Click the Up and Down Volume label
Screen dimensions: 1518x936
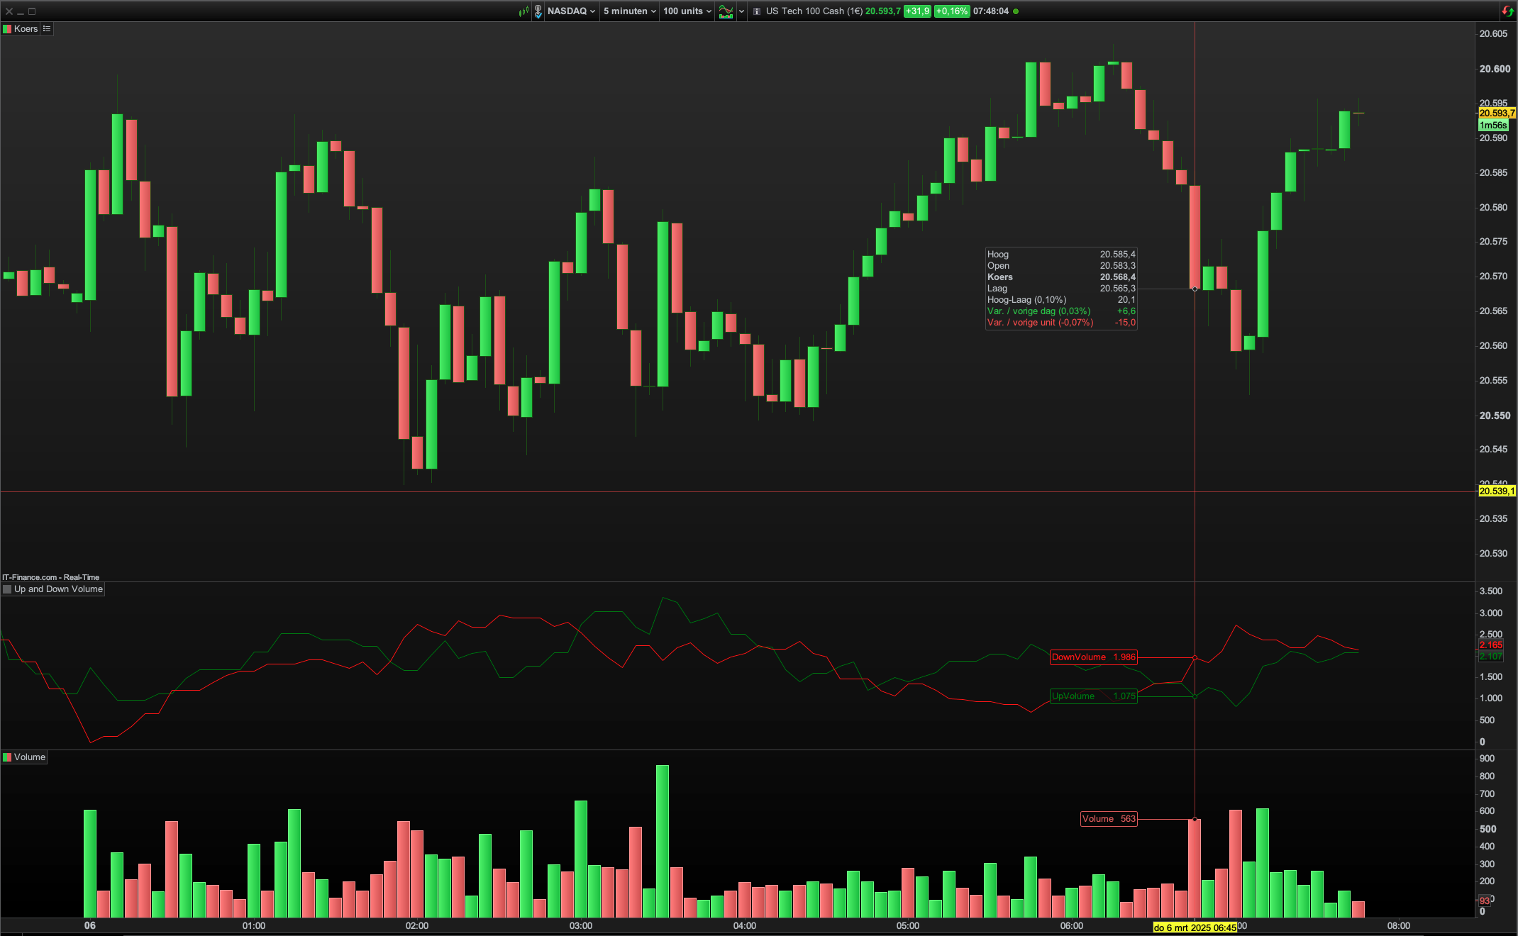pos(58,589)
